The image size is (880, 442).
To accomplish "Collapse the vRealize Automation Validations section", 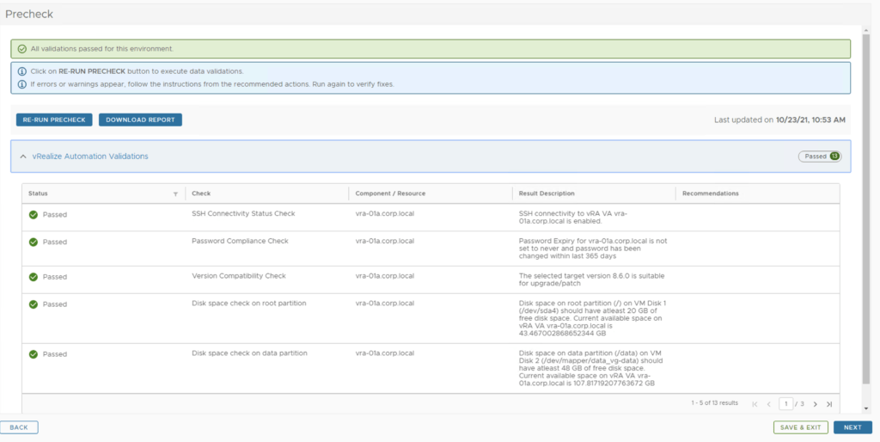I will point(23,157).
